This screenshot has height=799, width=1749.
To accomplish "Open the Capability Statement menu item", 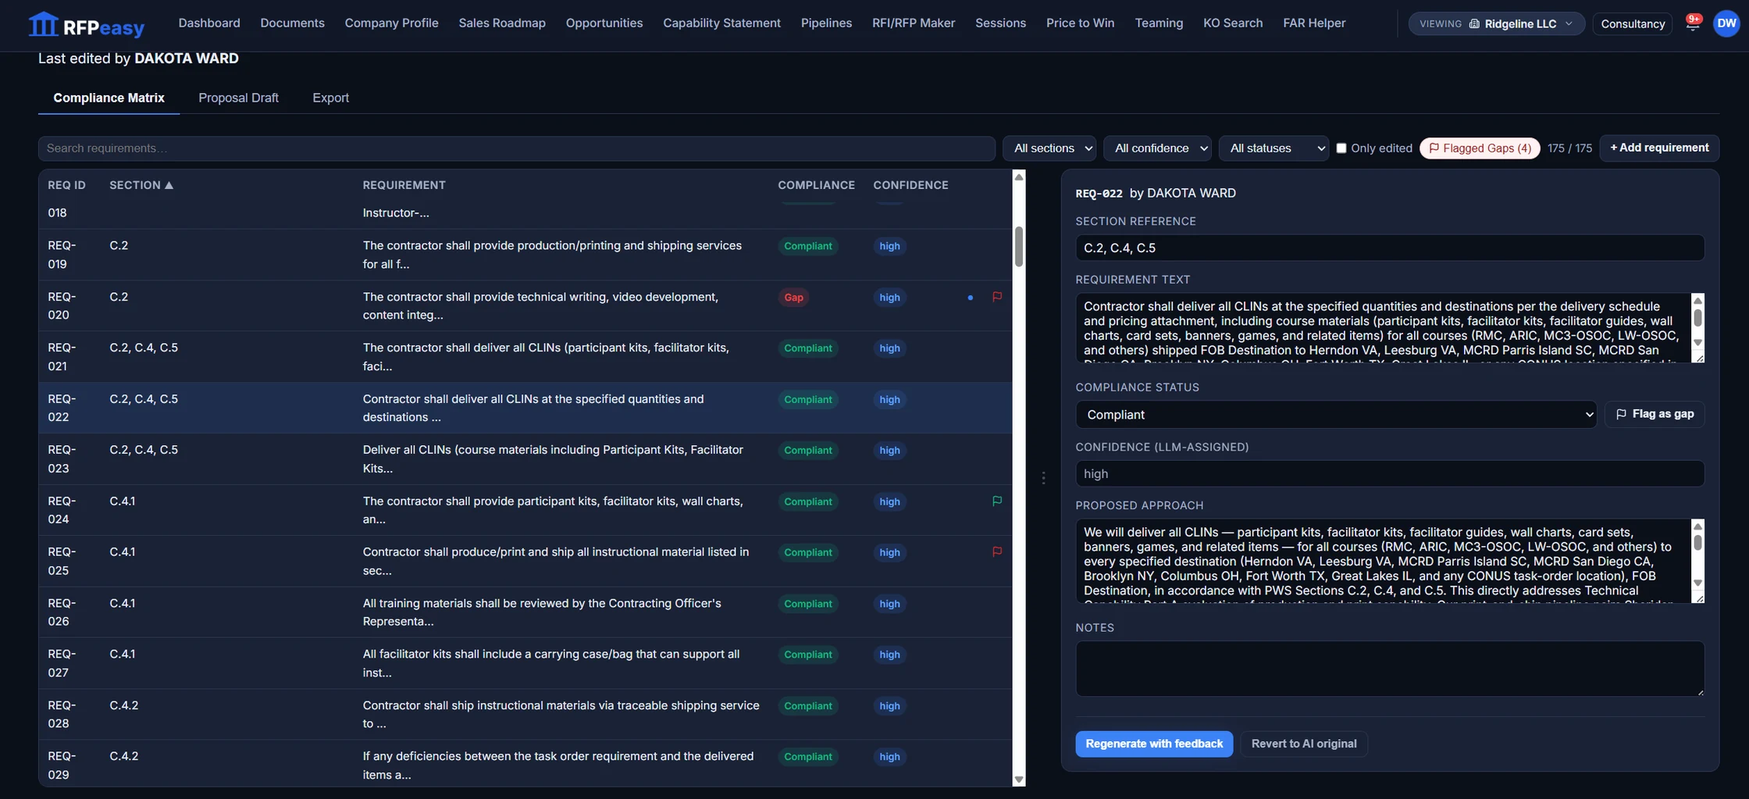I will pyautogui.click(x=721, y=23).
